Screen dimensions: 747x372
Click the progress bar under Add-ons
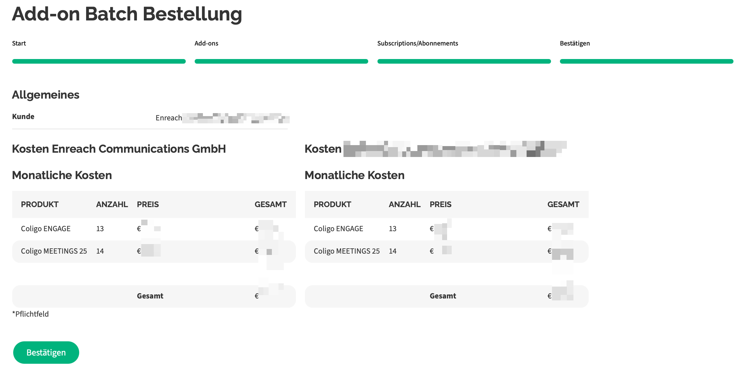[x=281, y=61]
